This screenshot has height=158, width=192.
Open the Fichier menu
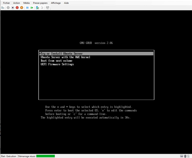pyautogui.click(x=6, y=3)
